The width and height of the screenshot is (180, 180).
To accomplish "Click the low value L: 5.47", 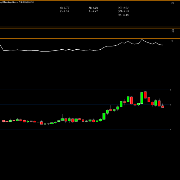I will point(93,12).
